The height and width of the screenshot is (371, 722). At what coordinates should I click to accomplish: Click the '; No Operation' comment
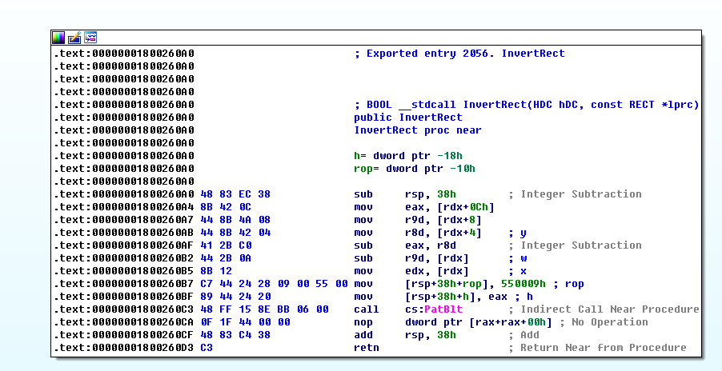pos(604,322)
